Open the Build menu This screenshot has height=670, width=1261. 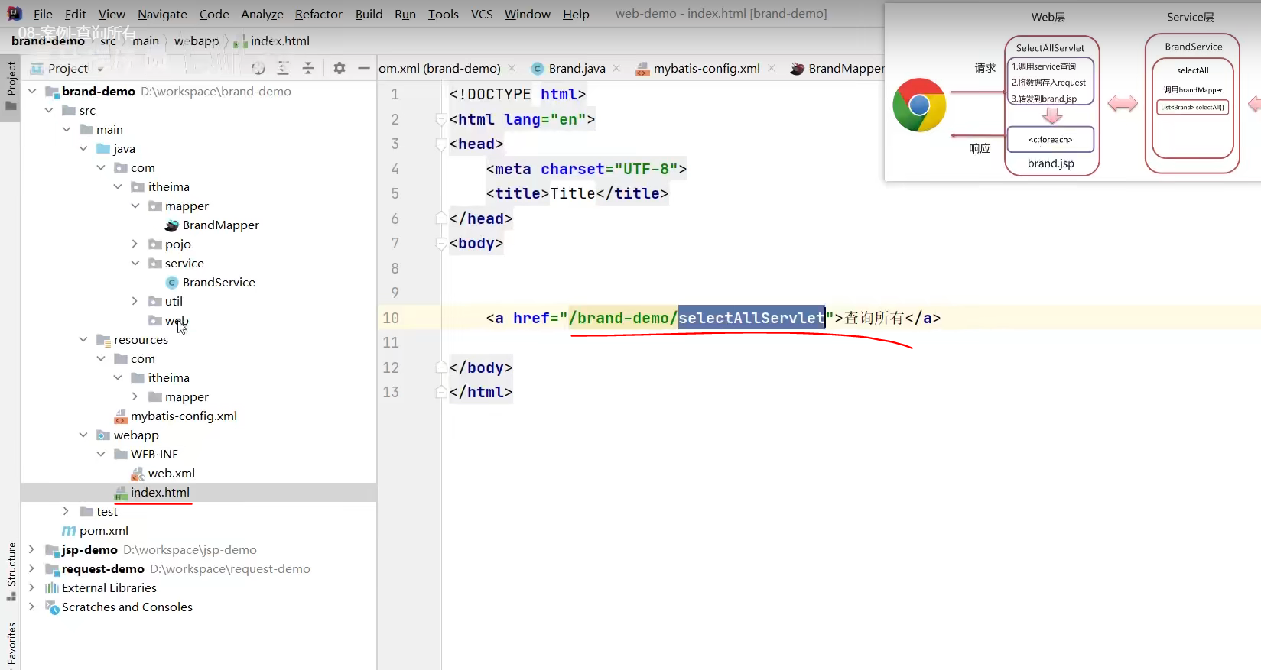click(369, 14)
